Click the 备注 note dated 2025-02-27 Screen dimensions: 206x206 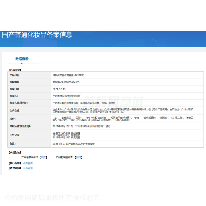73,144
